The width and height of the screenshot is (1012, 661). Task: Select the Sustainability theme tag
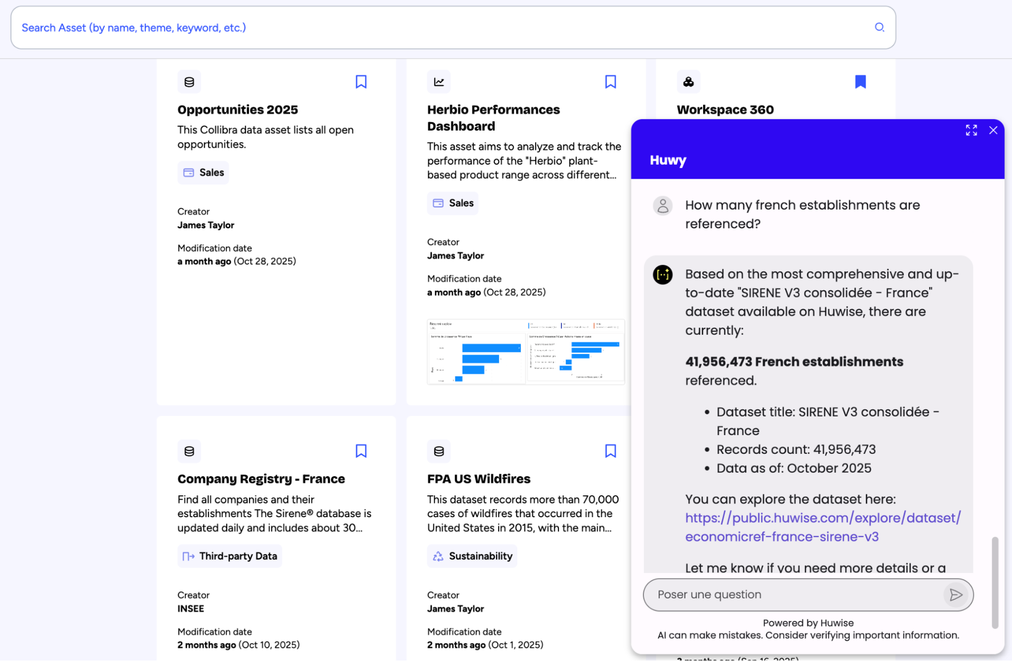click(472, 556)
